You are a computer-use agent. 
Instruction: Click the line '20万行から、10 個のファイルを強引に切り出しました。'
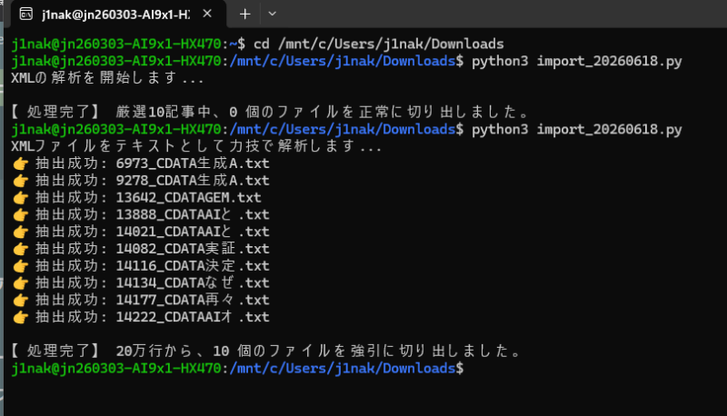click(319, 352)
